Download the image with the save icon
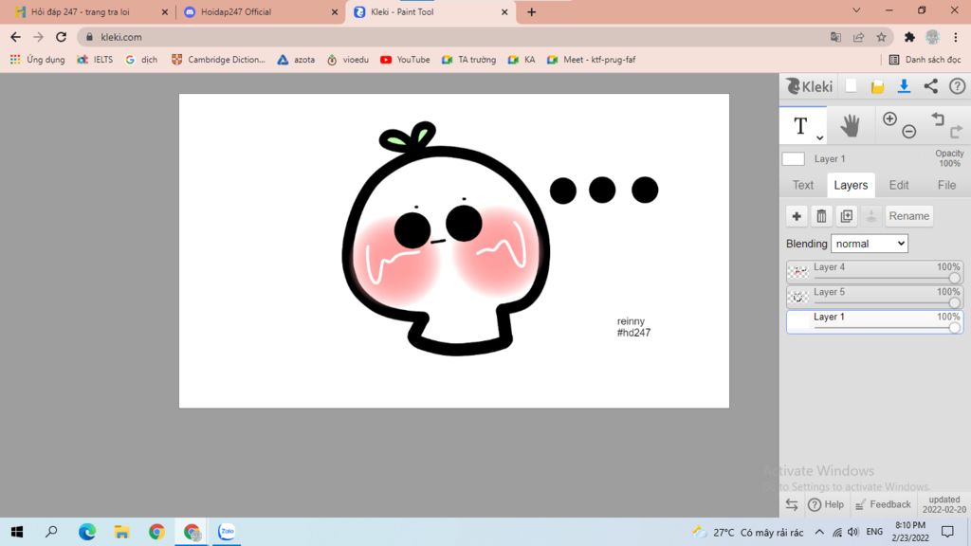Screen dimensions: 971x546 coord(904,86)
